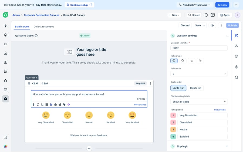Collapse Question settings section
Viewport: 243px width, 152px height.
(227, 36)
